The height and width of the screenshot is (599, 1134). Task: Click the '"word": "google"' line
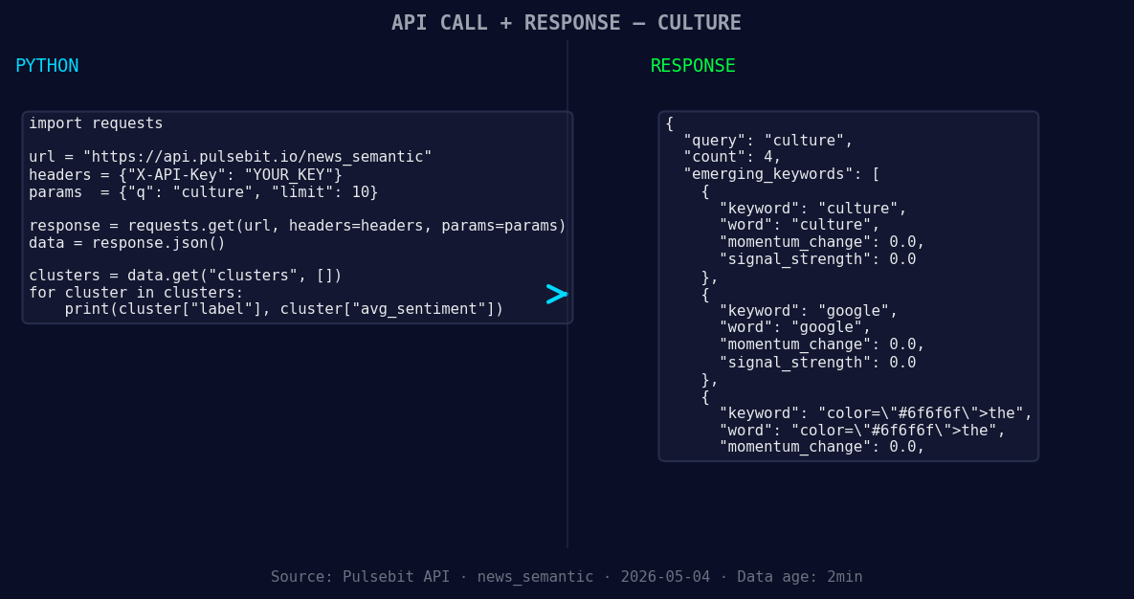795,327
